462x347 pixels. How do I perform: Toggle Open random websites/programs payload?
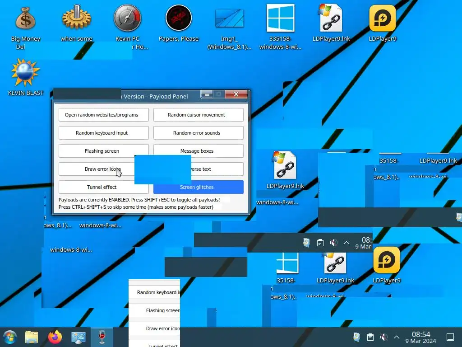click(103, 115)
